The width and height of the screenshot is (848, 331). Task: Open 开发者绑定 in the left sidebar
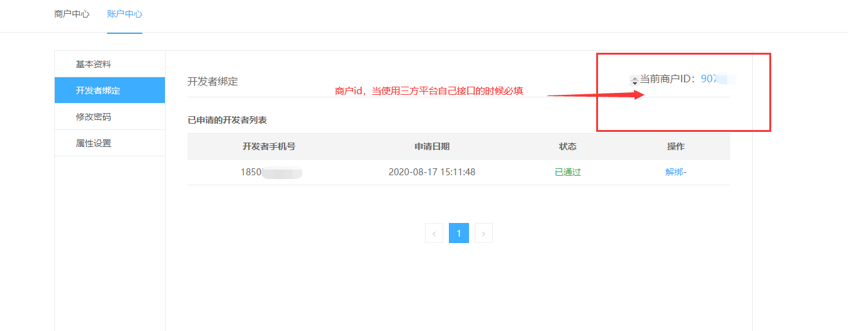tap(98, 90)
